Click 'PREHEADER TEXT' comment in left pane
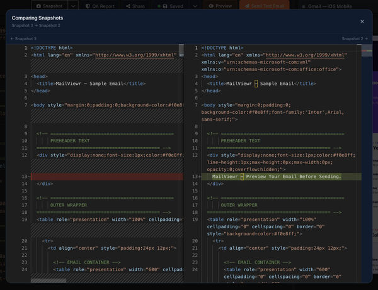This screenshot has width=378, height=290. click(70, 141)
